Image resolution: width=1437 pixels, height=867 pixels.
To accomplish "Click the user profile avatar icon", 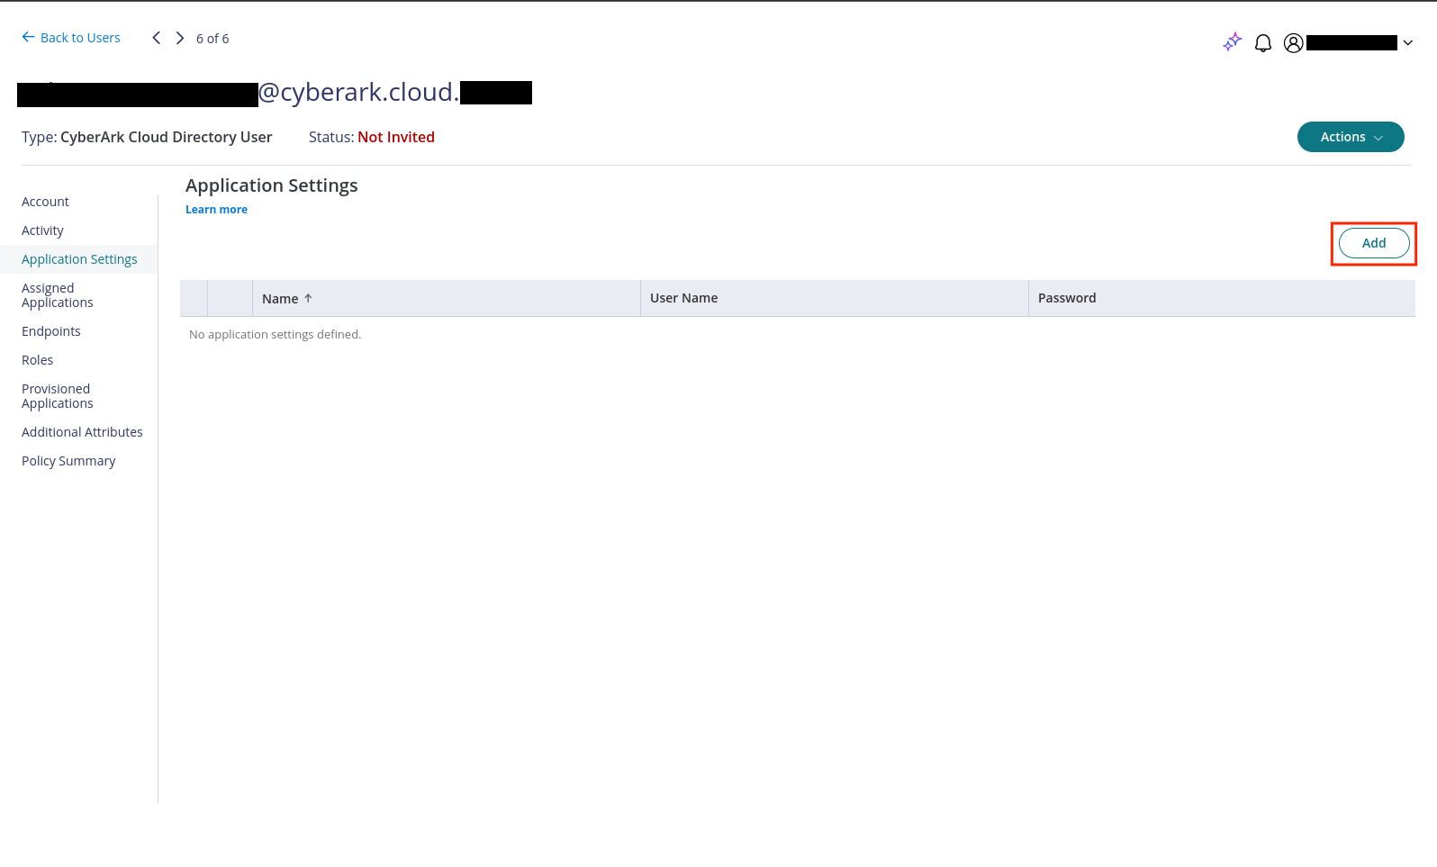I will (x=1293, y=43).
